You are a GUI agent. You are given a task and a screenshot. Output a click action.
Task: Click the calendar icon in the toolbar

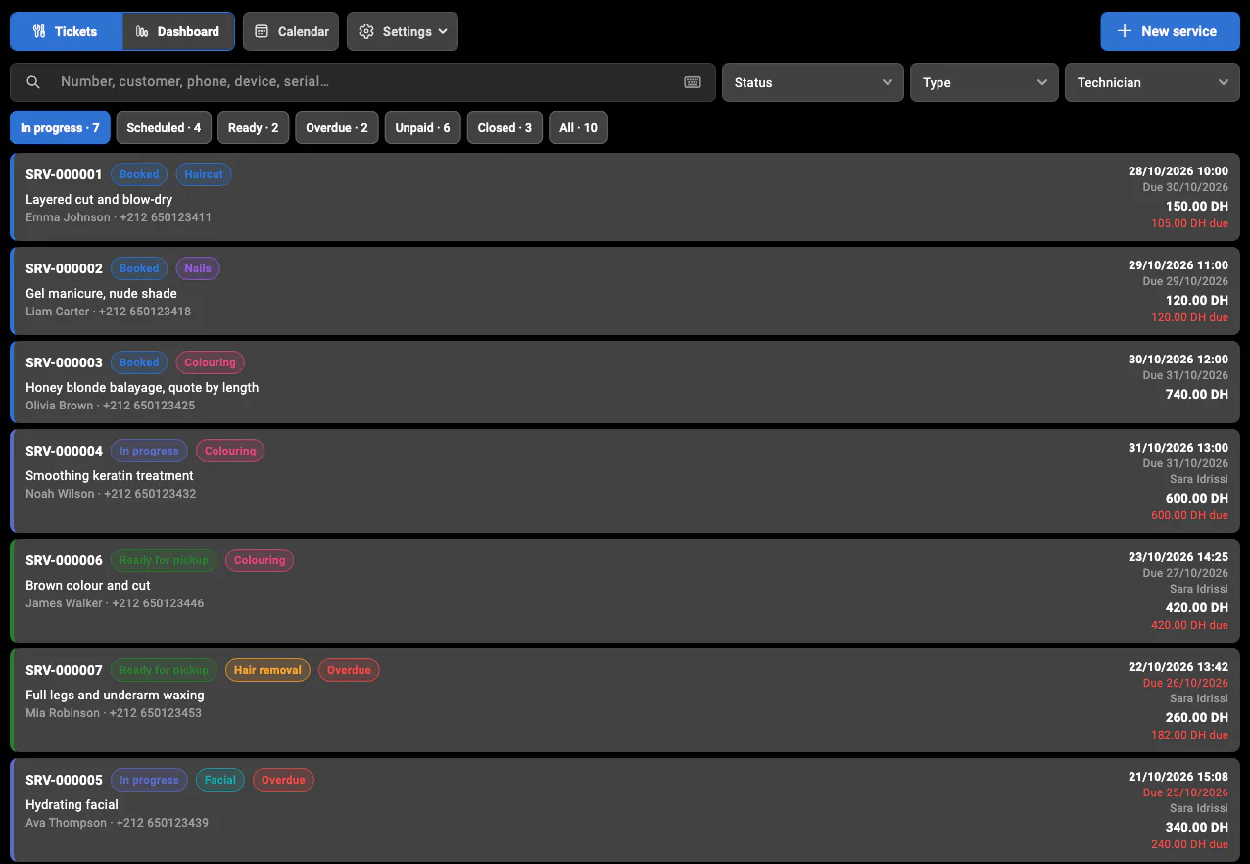click(262, 31)
